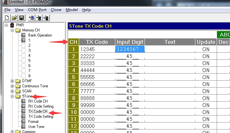This screenshot has height=133, width=230.
Task: Toggle Update ON for channel 1
Action: [206, 49]
